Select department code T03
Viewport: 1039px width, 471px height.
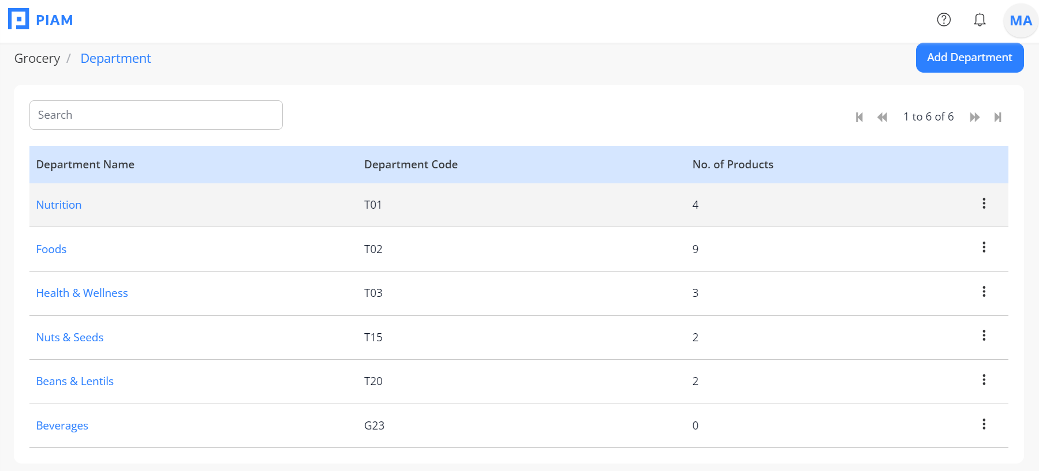tap(373, 293)
